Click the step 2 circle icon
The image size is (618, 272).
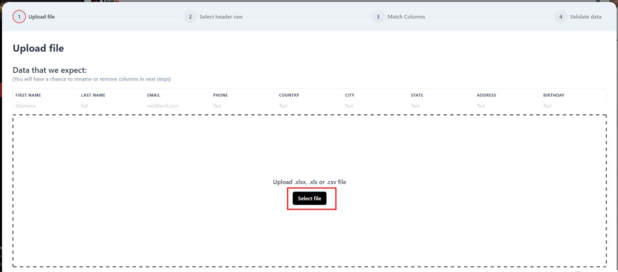coord(190,17)
